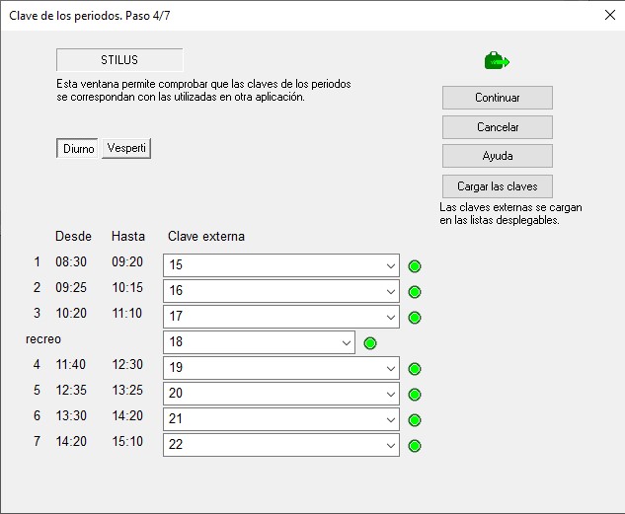This screenshot has height=514, width=625.
Task: Open dropdown arrow for period 2 key 16
Action: (391, 291)
